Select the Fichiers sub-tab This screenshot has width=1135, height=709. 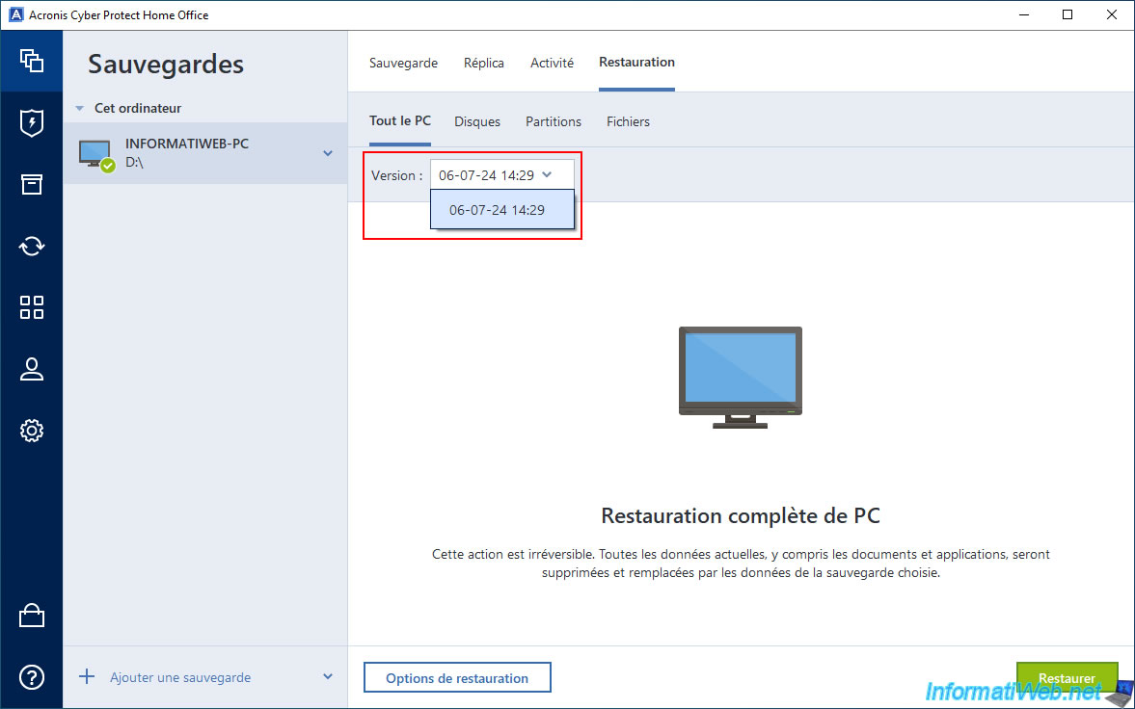tap(628, 121)
